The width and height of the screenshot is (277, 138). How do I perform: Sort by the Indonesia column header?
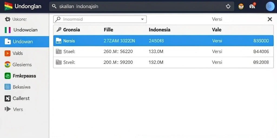coord(160,30)
